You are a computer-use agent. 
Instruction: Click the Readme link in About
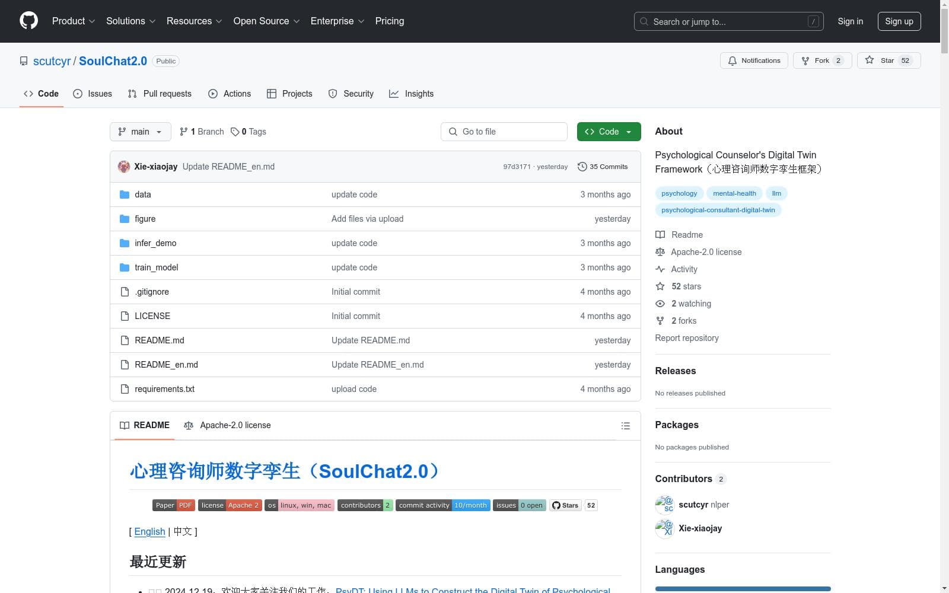click(x=687, y=235)
